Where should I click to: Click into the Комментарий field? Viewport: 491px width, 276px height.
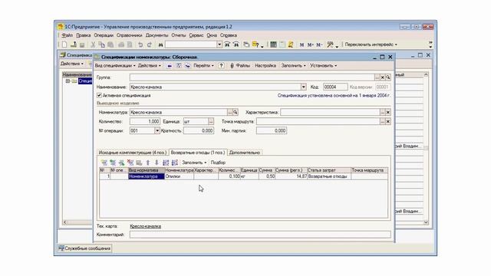tap(260, 235)
